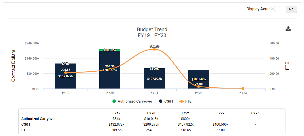Click the FY21 axis label
Viewport: 304px width, 136px height.
(154, 93)
